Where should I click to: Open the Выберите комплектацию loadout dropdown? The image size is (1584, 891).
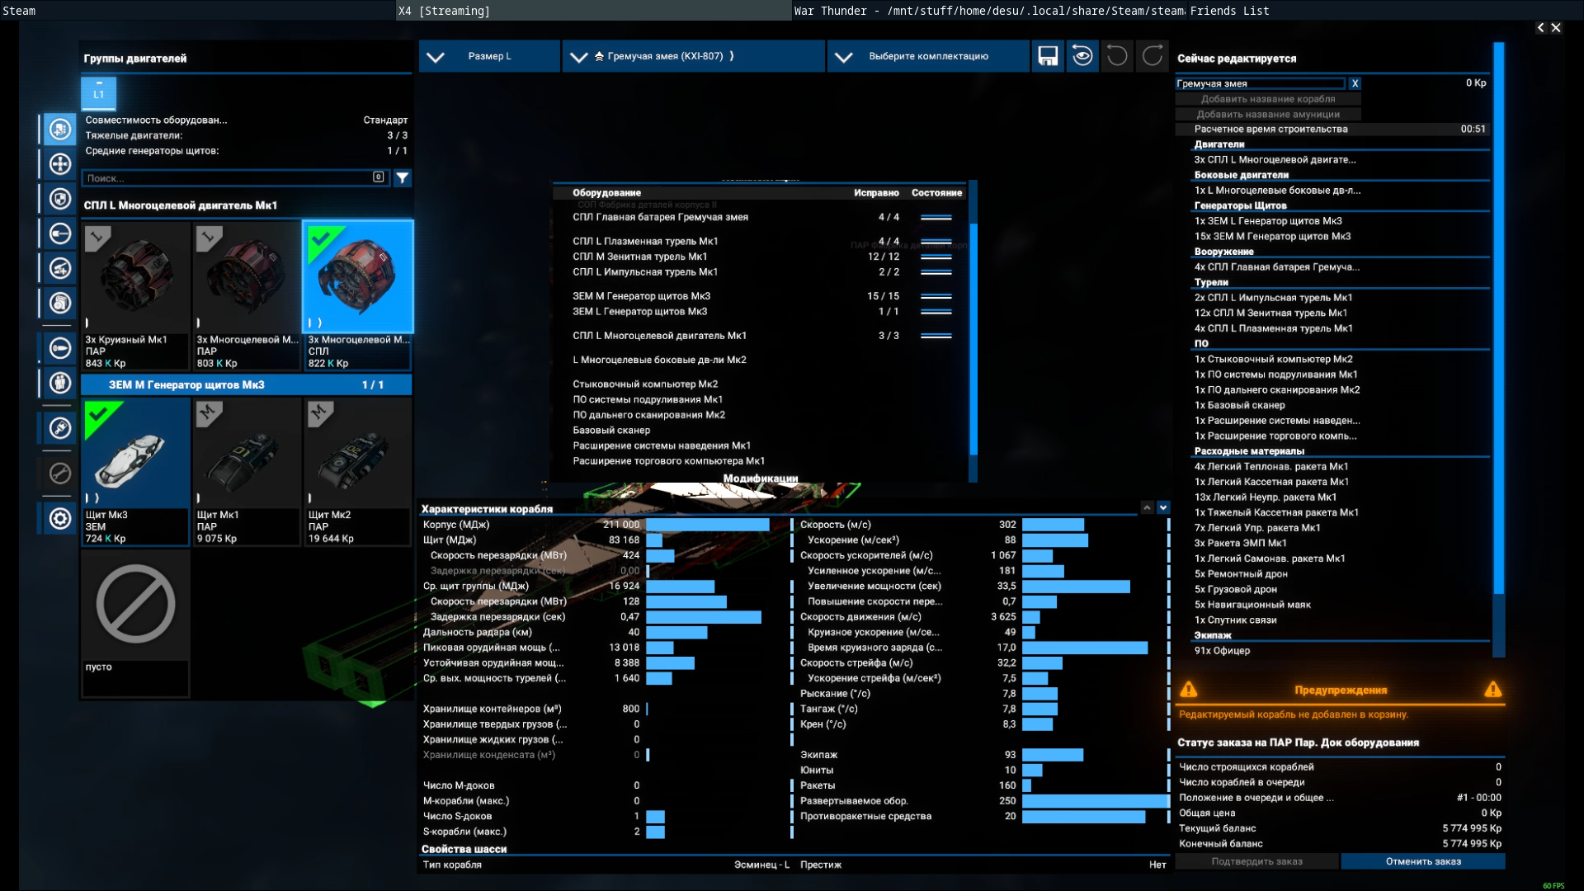point(928,56)
